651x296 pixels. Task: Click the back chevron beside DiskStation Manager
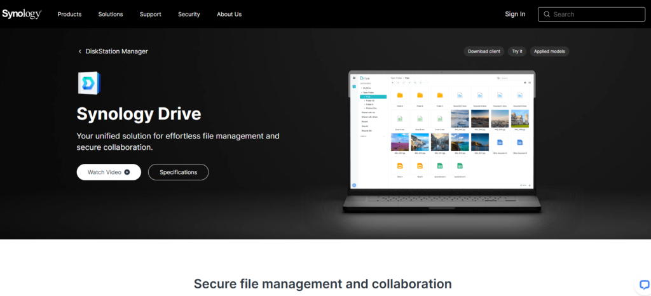click(x=79, y=51)
